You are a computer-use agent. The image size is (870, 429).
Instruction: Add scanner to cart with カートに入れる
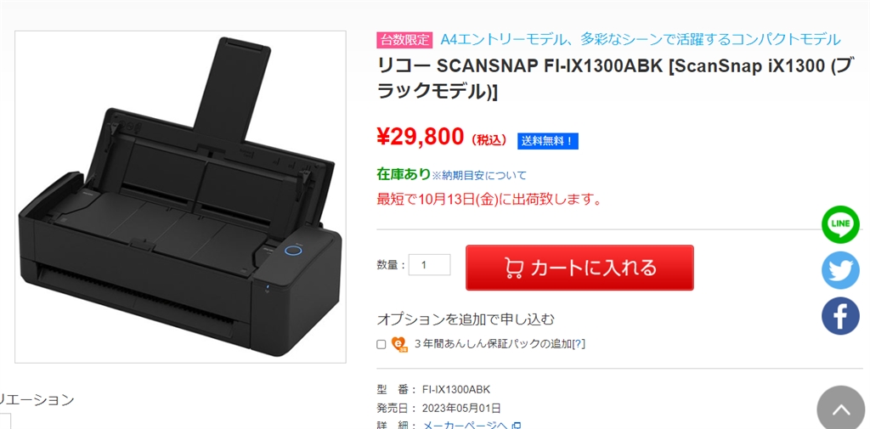pyautogui.click(x=579, y=268)
